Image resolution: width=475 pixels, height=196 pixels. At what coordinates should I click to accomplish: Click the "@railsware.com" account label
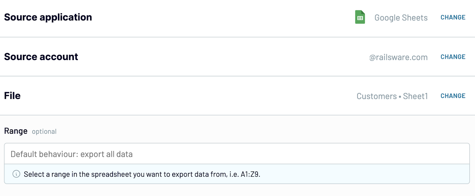[x=398, y=57]
